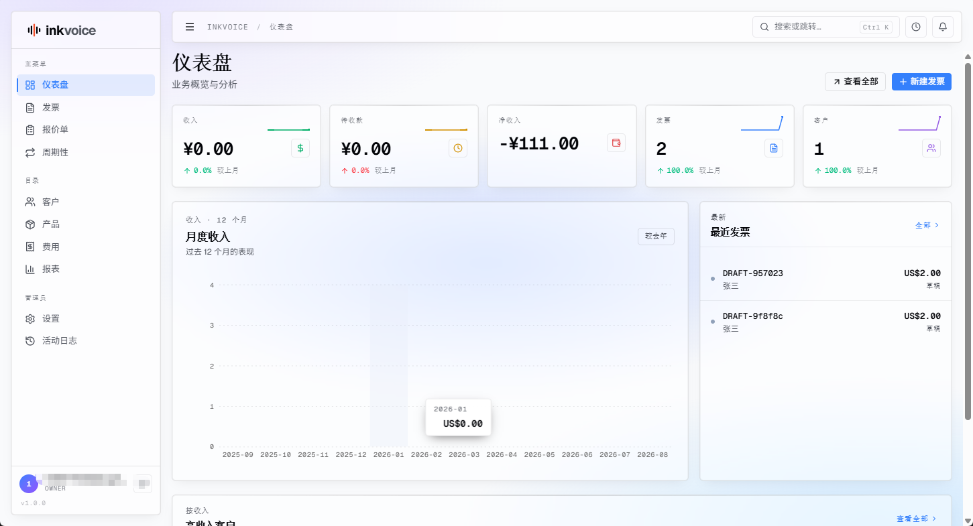Toggle the hamburger sidebar menu
The height and width of the screenshot is (526, 973).
pyautogui.click(x=190, y=27)
